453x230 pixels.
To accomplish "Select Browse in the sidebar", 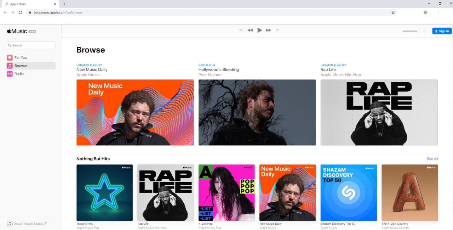I will pyautogui.click(x=21, y=66).
